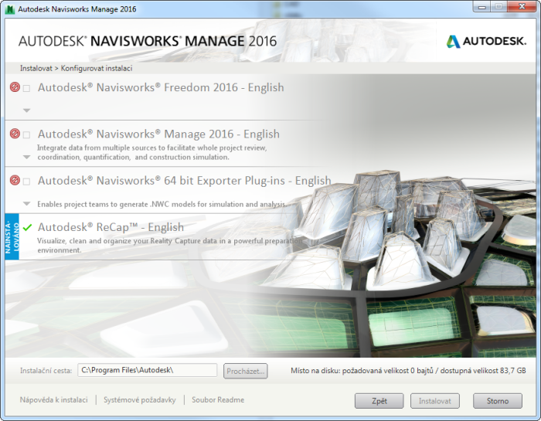Enable the Navisworks Manage 2016 checkbox
This screenshot has width=541, height=421.
(x=27, y=134)
